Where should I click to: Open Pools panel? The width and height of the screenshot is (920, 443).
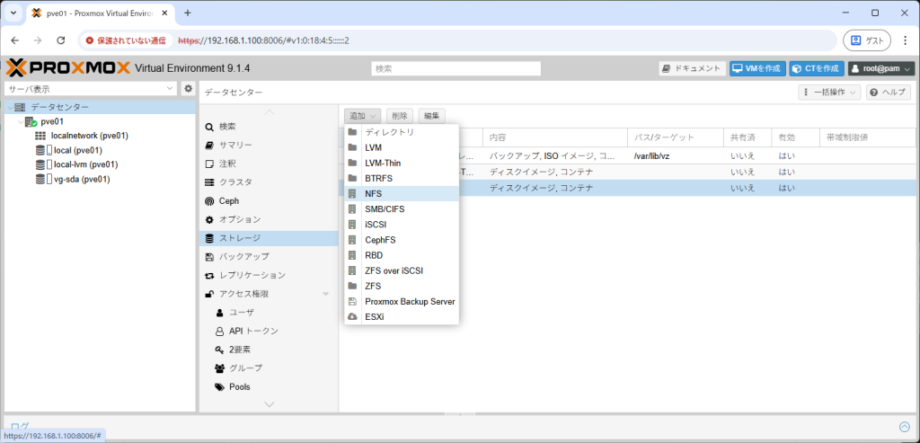click(x=269, y=386)
